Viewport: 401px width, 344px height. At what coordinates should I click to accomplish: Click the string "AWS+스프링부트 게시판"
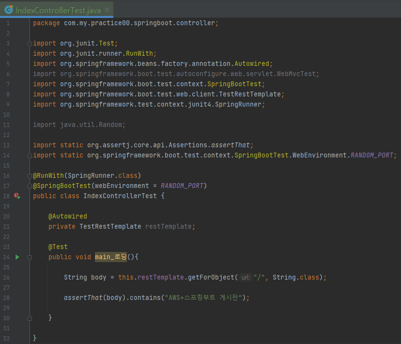[203, 297]
